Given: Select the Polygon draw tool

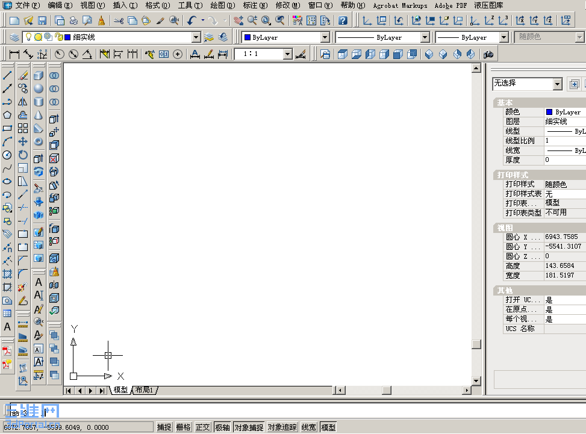Looking at the screenshot, I should (x=7, y=115).
